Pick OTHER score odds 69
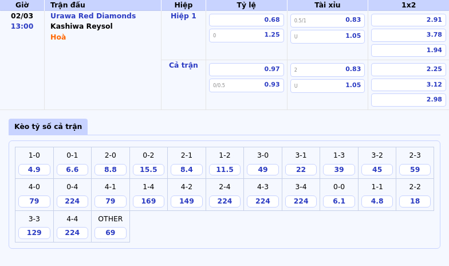Screen dimensions: 449x266 click(x=111, y=233)
